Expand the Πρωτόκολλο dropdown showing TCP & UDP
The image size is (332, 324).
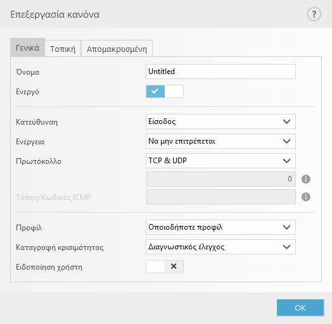tap(220, 161)
